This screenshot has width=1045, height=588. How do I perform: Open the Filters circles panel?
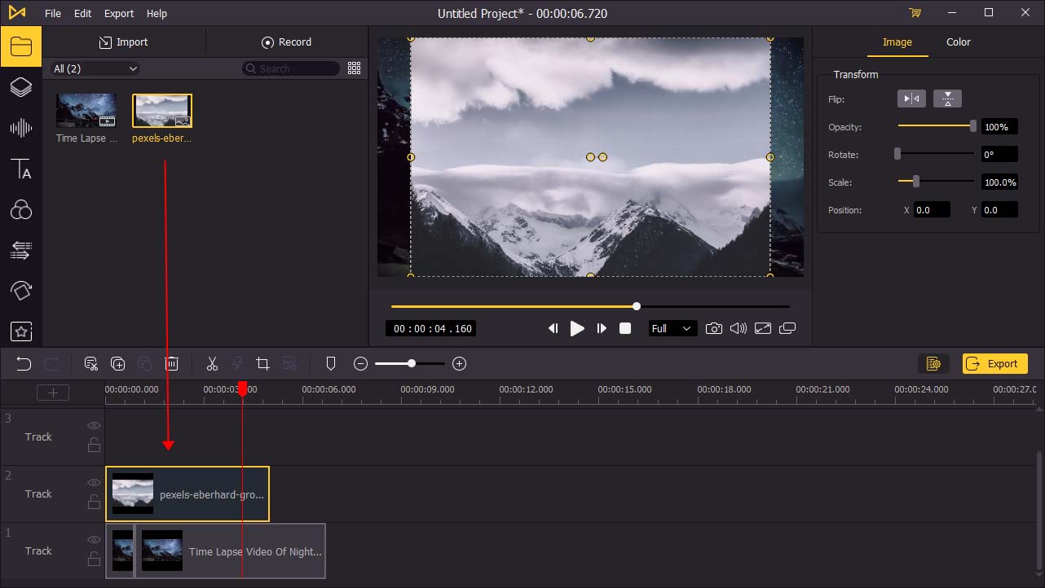[21, 210]
